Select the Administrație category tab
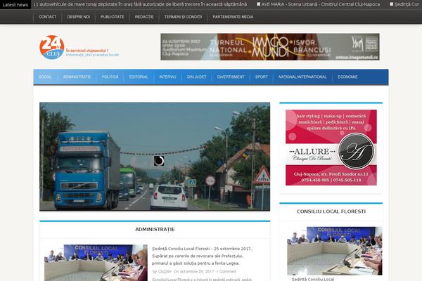Image resolution: width=422 pixels, height=281 pixels. pyautogui.click(x=77, y=77)
